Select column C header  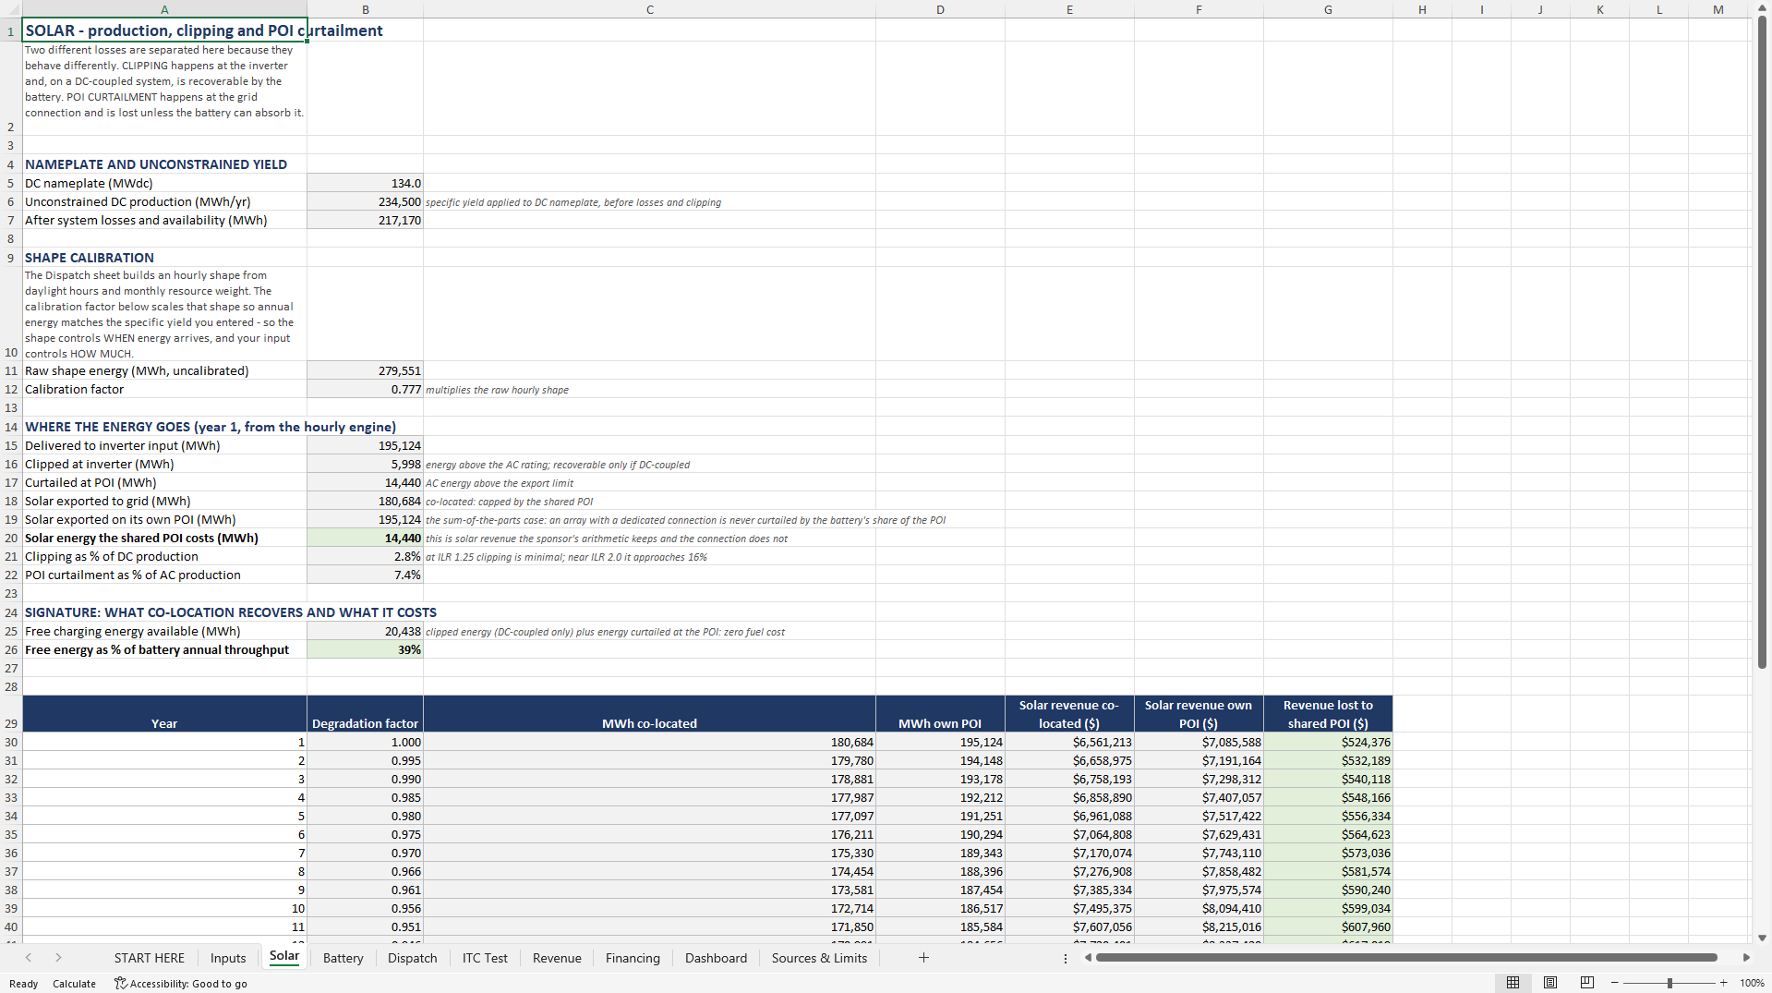pyautogui.click(x=649, y=9)
